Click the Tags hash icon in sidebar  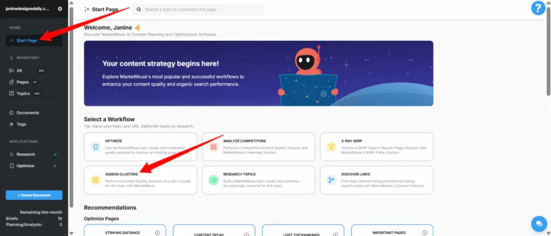(x=11, y=124)
